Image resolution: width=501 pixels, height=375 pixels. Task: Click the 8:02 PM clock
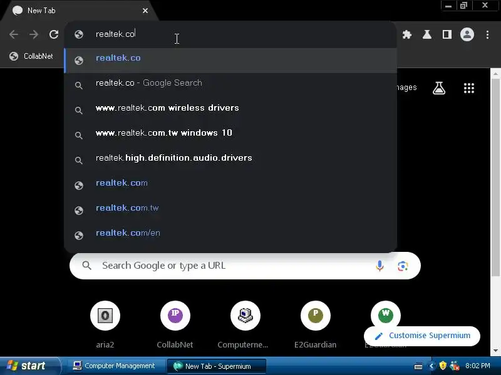(478, 366)
